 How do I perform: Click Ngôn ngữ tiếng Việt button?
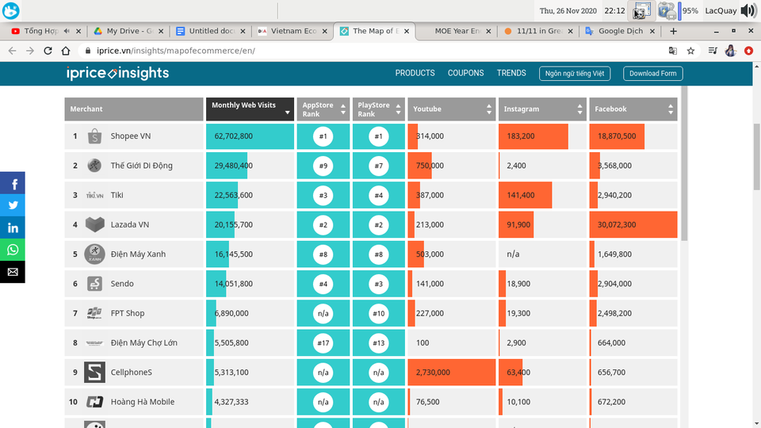click(575, 73)
